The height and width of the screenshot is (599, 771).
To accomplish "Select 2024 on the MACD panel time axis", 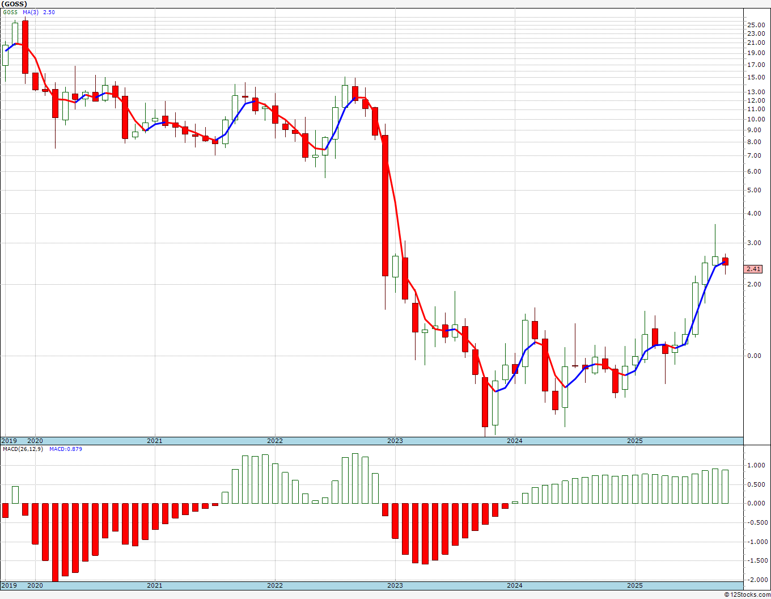I will (x=515, y=585).
